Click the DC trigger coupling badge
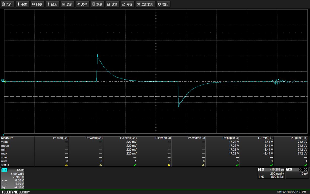310x194 pixels. (x=305, y=169)
